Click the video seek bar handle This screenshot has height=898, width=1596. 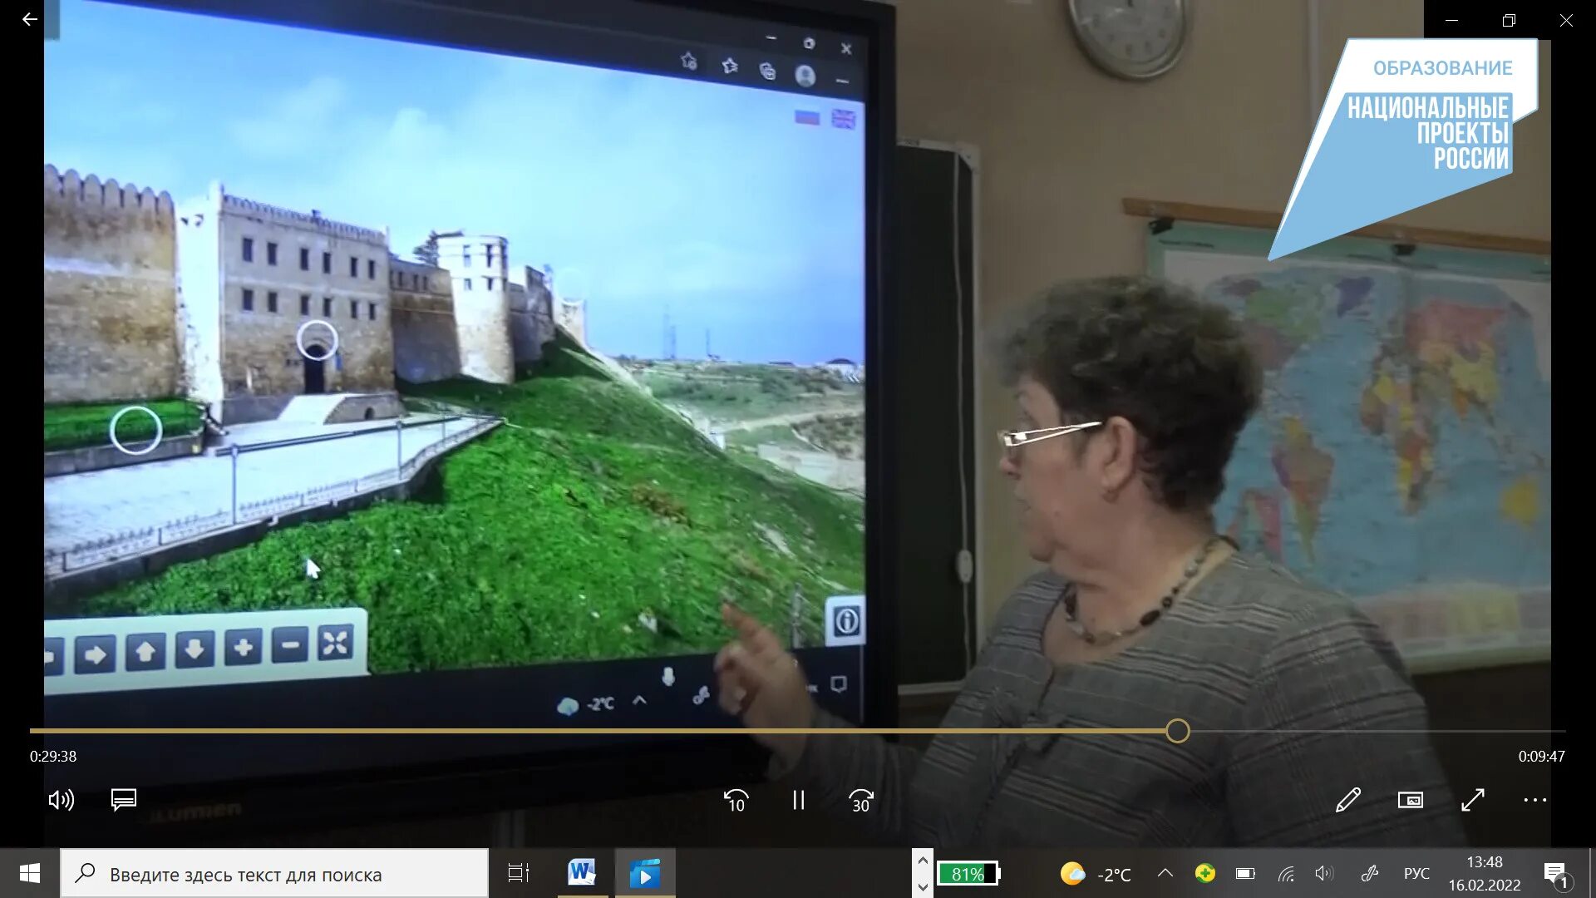[1177, 731]
